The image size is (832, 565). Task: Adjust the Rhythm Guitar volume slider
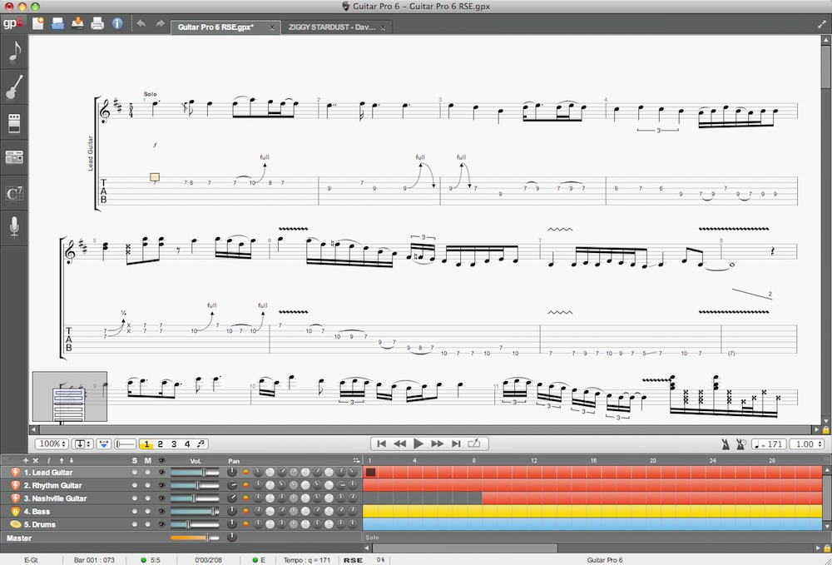click(197, 485)
